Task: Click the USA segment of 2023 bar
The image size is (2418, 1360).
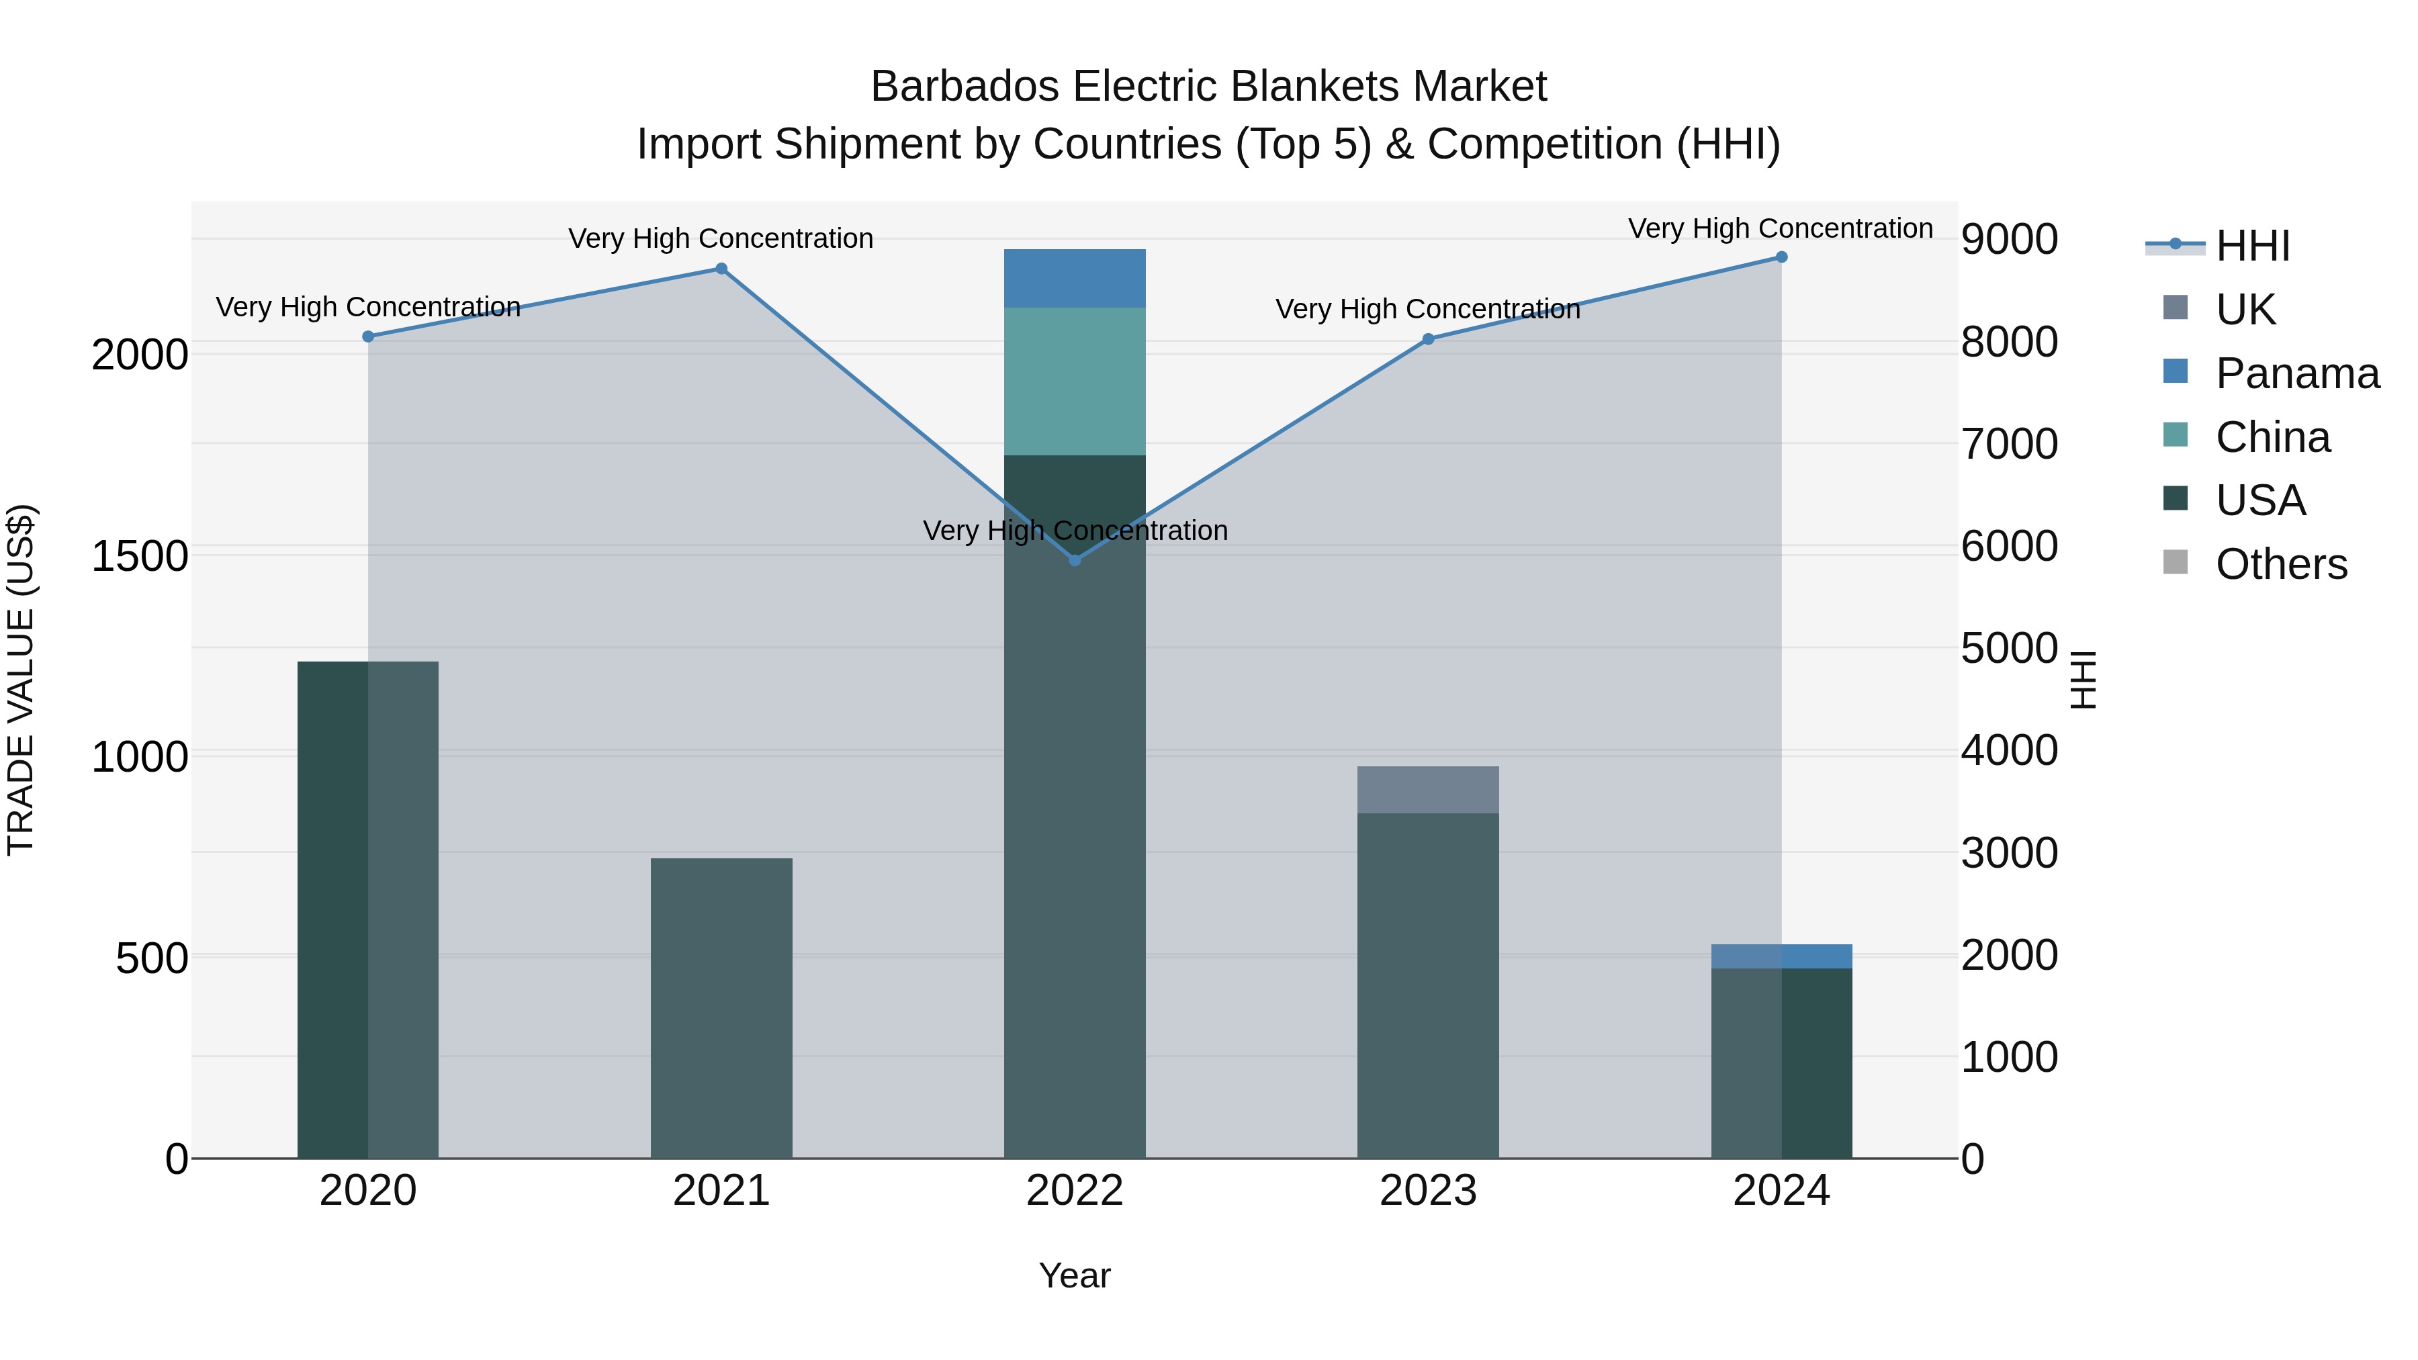Action: 1429,985
